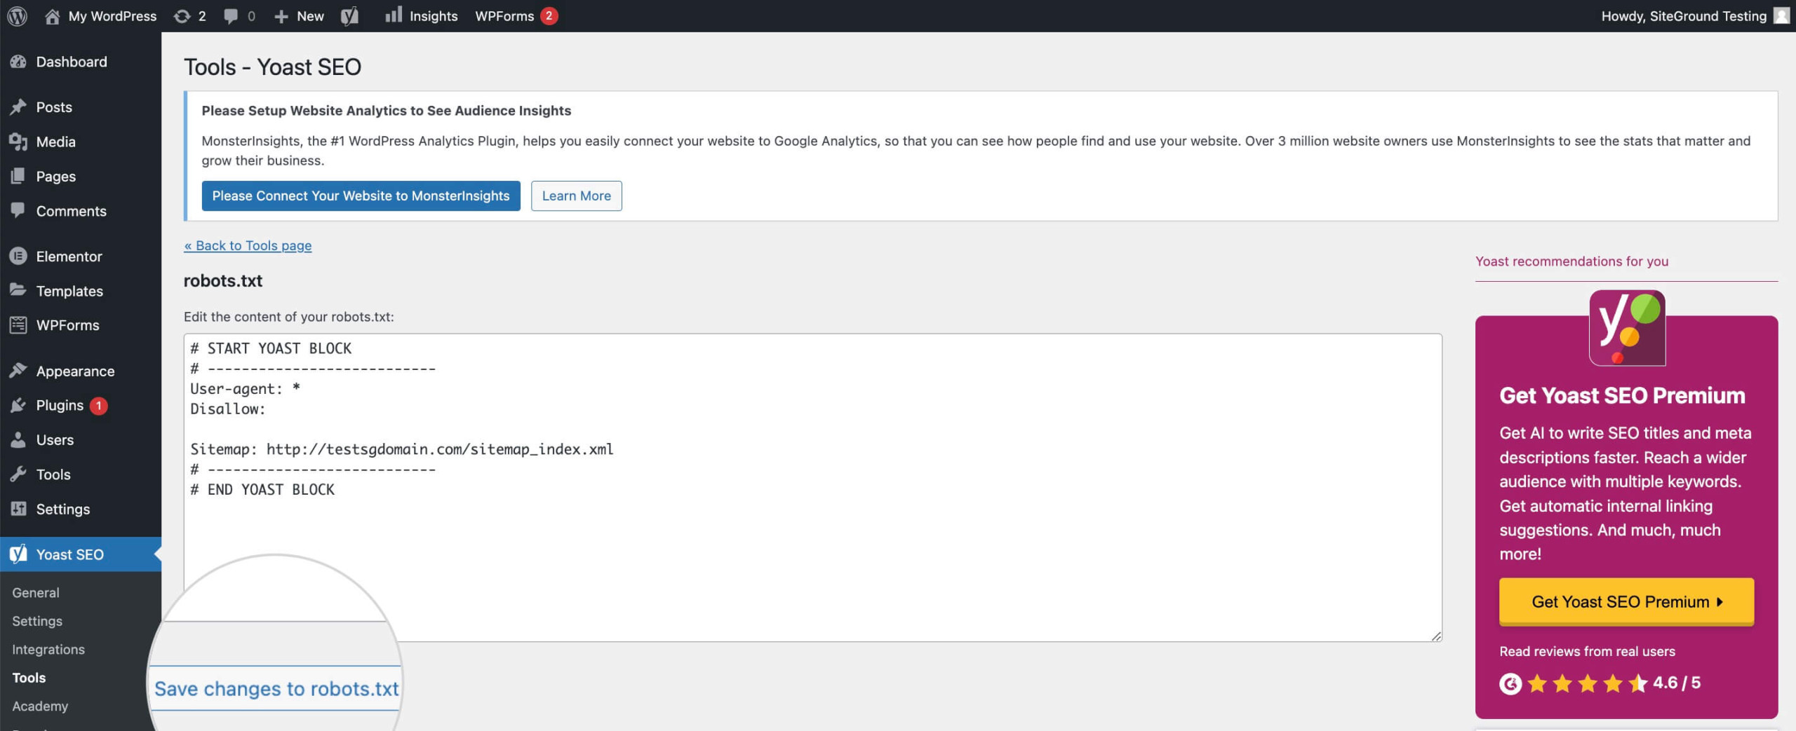Click the Plugins red update count badge
1796x731 pixels.
(x=99, y=405)
